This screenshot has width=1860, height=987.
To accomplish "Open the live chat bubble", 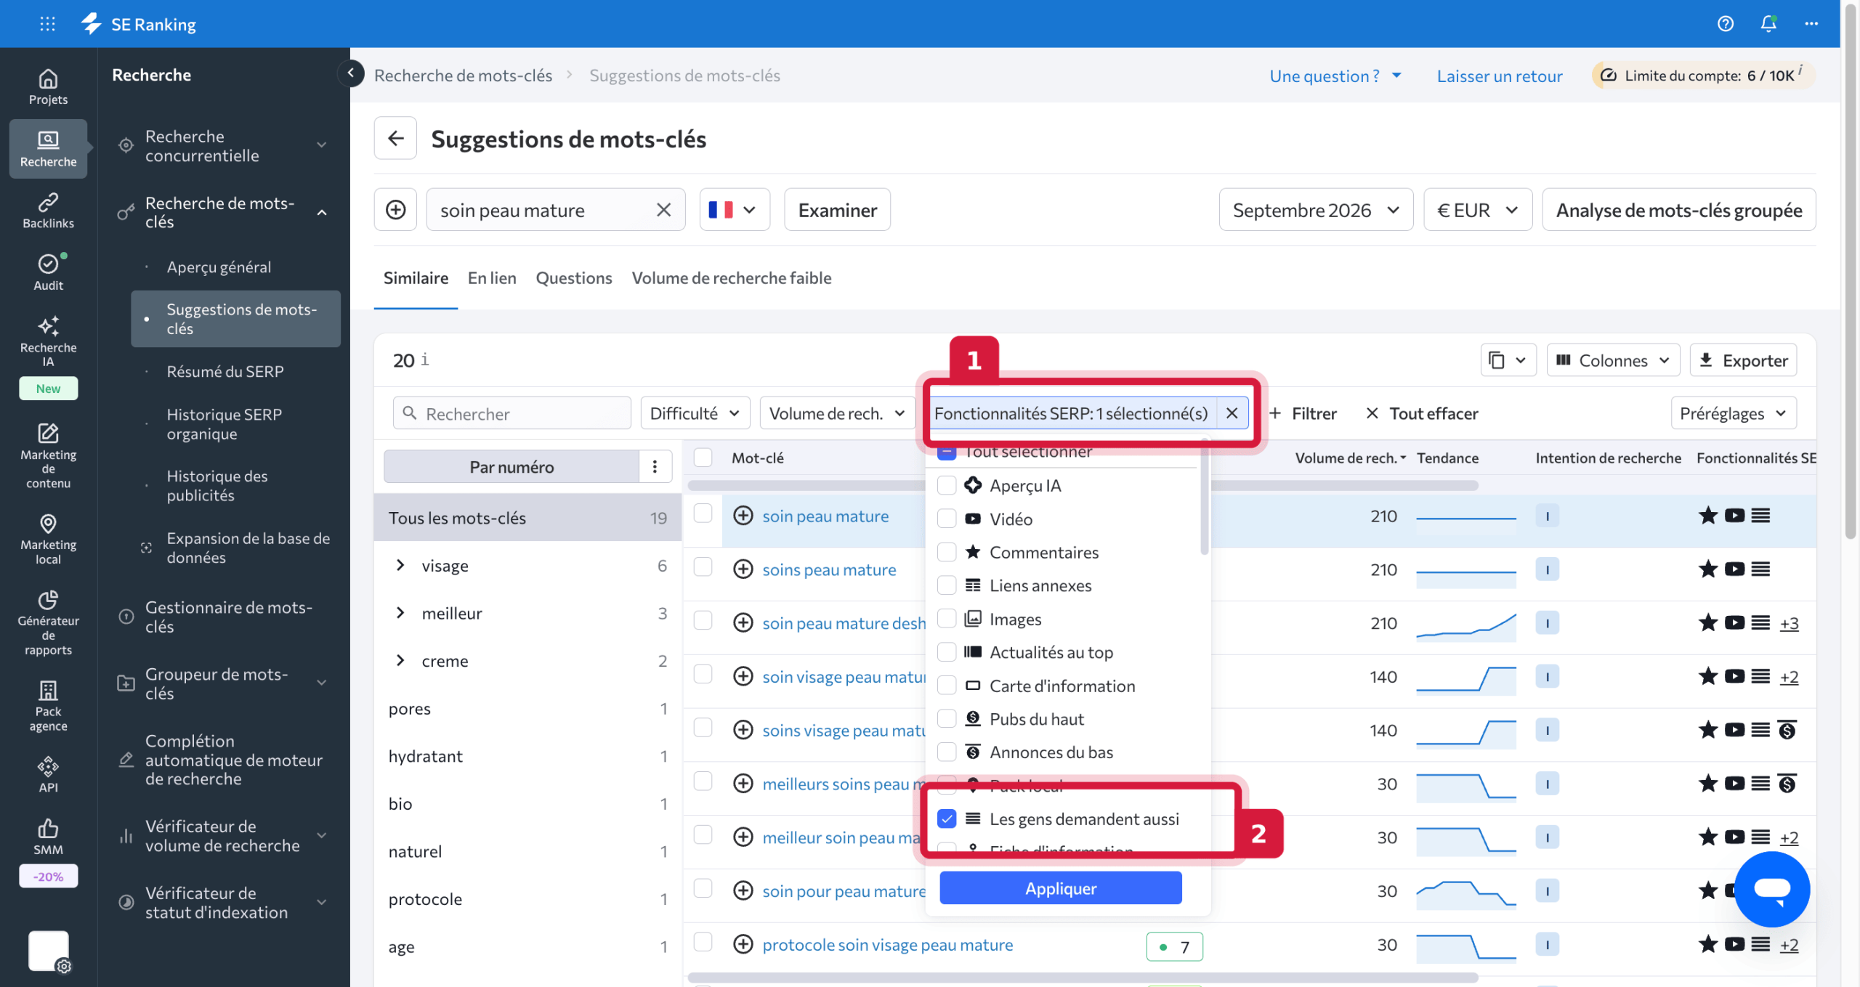I will [1772, 889].
